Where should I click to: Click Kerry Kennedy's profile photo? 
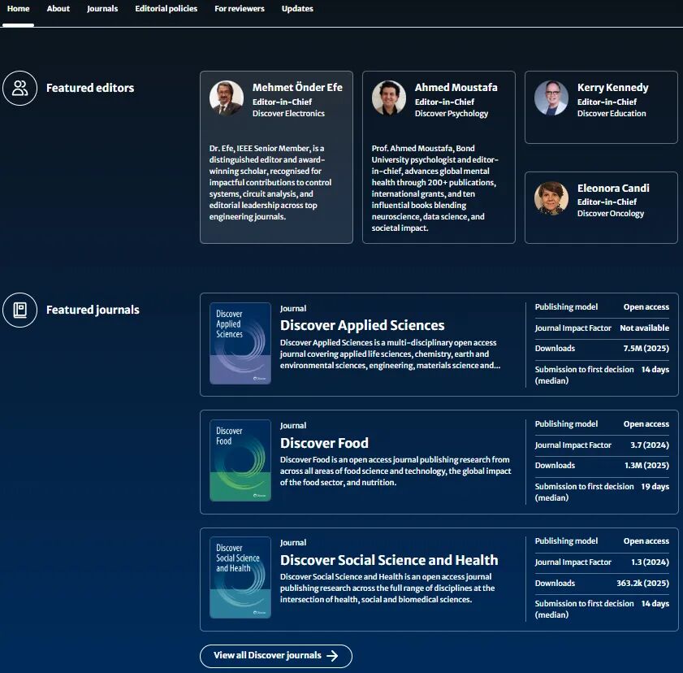[x=551, y=98]
